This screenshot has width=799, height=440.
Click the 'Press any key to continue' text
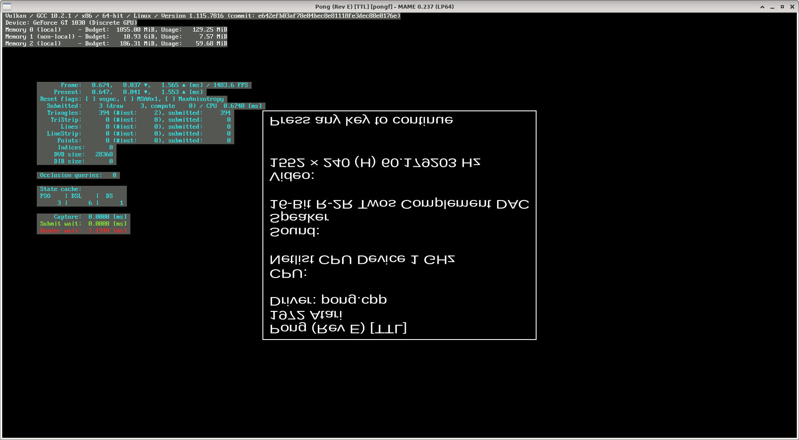tap(361, 120)
